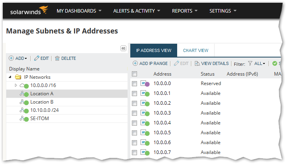Sort by the Address column header
The height and width of the screenshot is (165, 287).
coord(162,74)
